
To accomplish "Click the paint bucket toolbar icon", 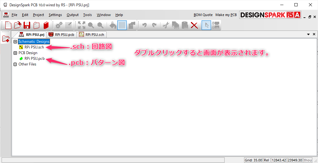I will [113, 25].
